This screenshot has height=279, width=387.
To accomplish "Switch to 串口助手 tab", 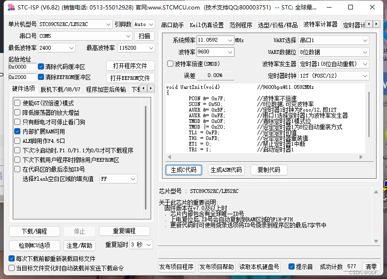I will (x=172, y=25).
